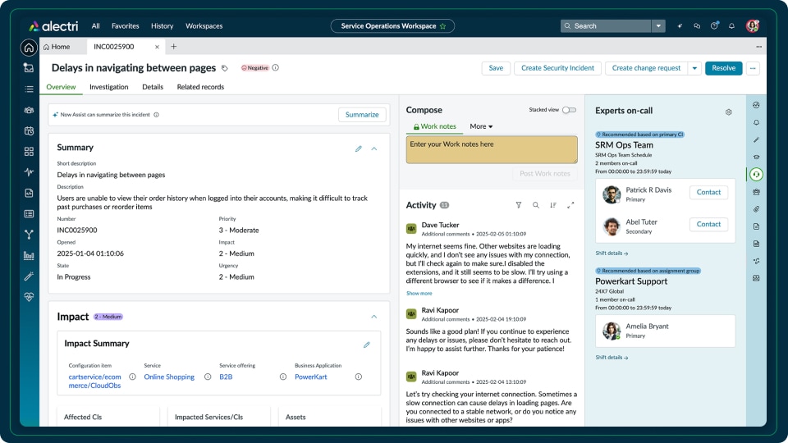Image resolution: width=788 pixels, height=443 pixels.
Task: Open Experts on-call settings gear
Action: point(728,112)
